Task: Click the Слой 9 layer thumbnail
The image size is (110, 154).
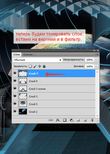Action: point(23,81)
